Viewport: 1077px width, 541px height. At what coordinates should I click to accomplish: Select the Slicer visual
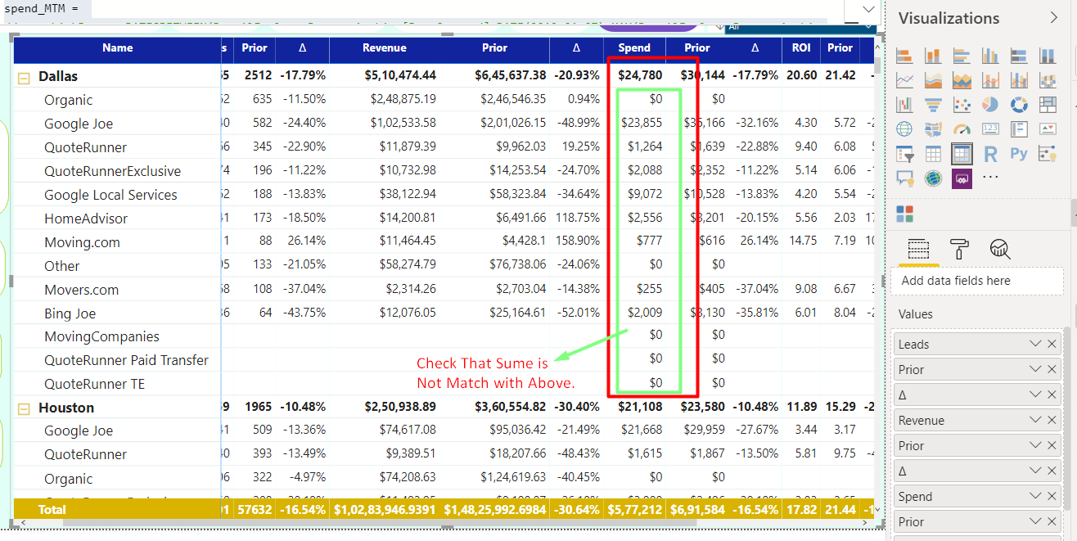(x=904, y=154)
